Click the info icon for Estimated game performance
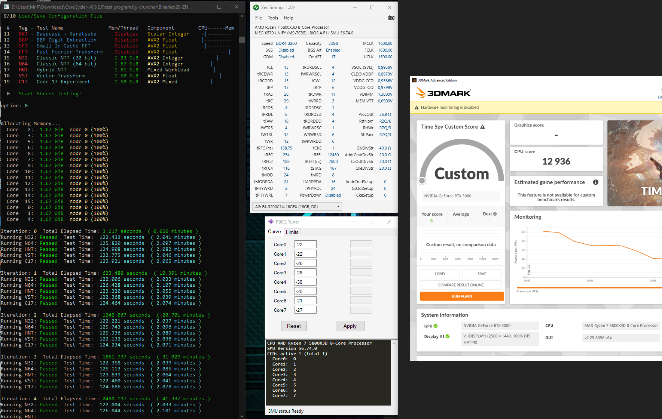Viewport: 662px width, 419px height. 595,182
